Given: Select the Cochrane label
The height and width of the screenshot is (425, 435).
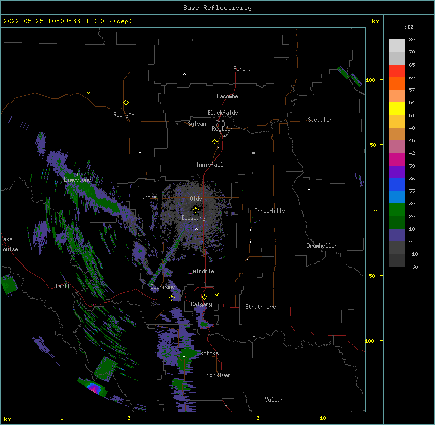Looking at the screenshot, I should [x=162, y=287].
